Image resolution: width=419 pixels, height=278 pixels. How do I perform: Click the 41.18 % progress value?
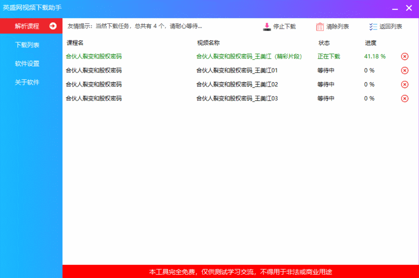pos(375,56)
